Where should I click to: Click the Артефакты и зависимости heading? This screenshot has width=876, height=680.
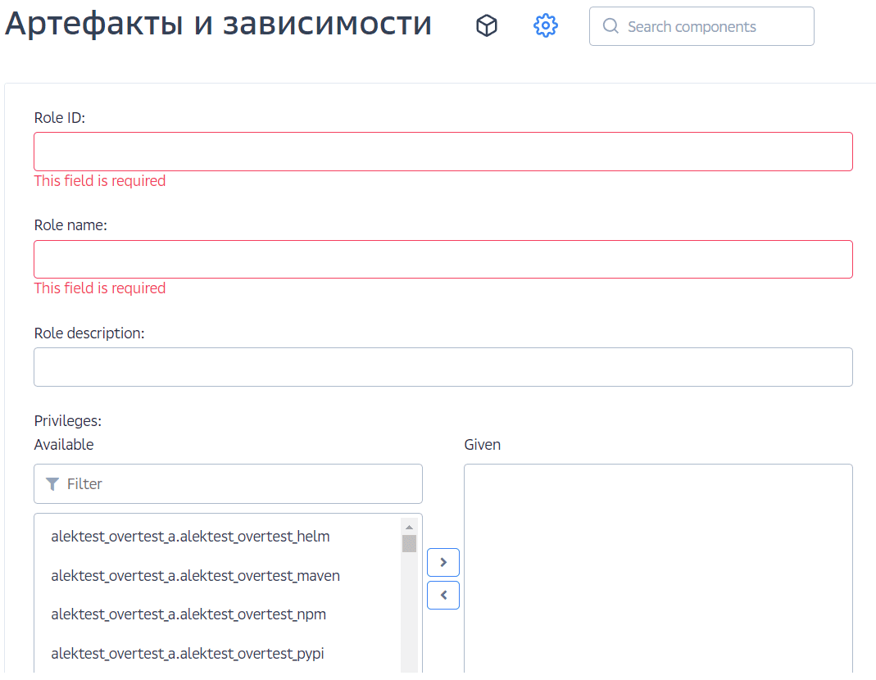(218, 25)
